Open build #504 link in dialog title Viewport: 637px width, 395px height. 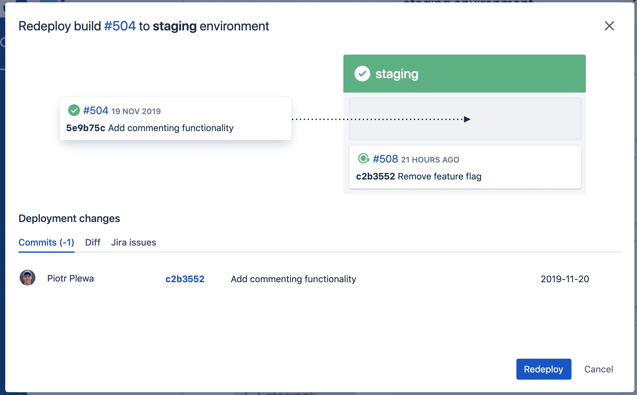click(x=120, y=26)
